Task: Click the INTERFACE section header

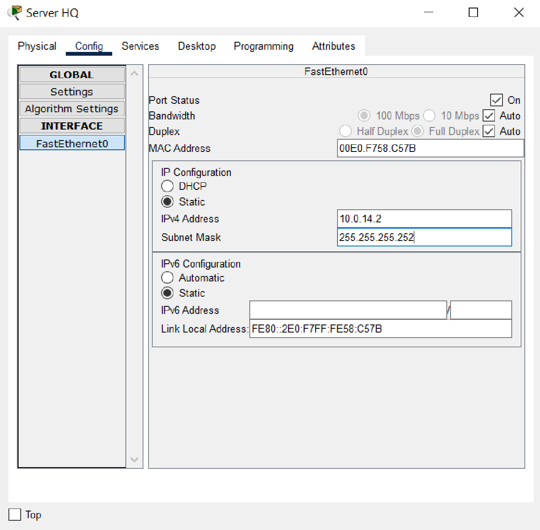Action: click(x=72, y=126)
